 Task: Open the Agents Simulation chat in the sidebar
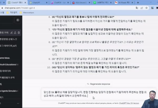9,91
